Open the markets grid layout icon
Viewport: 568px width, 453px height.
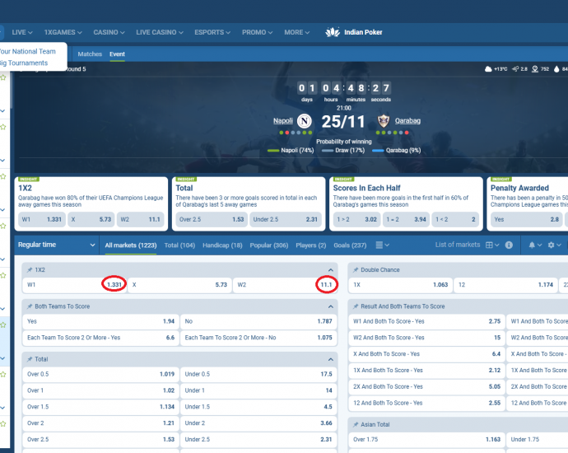(x=489, y=245)
